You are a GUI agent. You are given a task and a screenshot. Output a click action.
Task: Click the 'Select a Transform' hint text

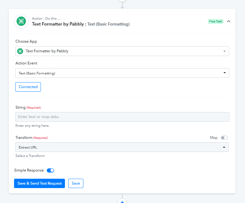coord(30,156)
